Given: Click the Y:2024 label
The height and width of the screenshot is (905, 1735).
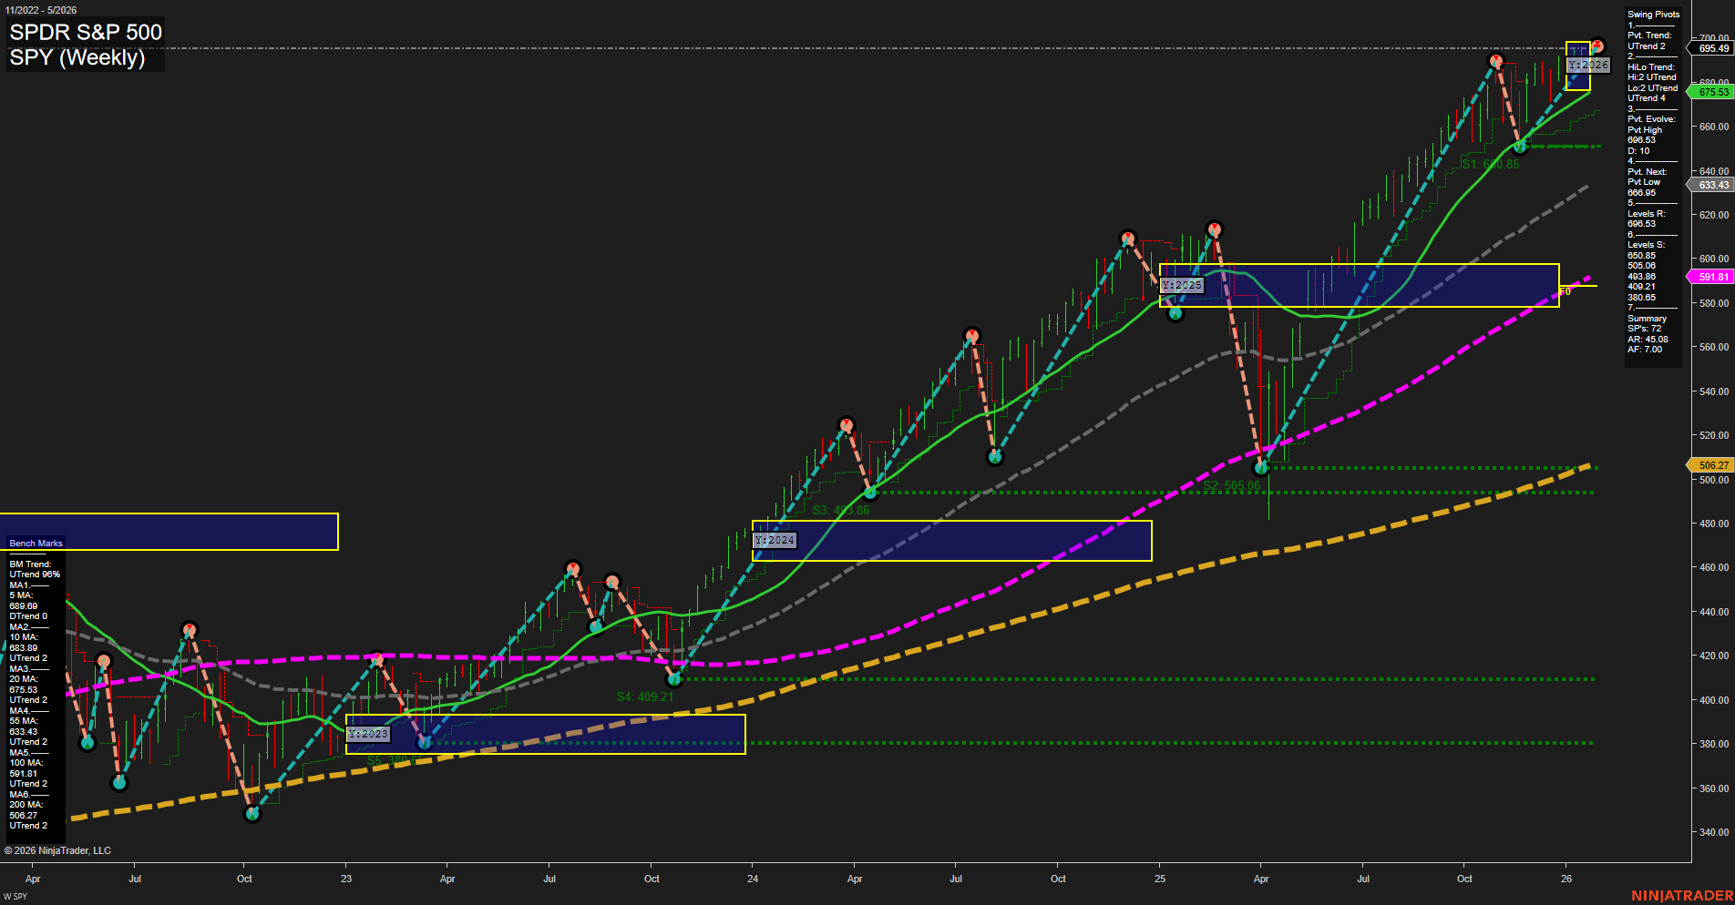Looking at the screenshot, I should point(775,540).
